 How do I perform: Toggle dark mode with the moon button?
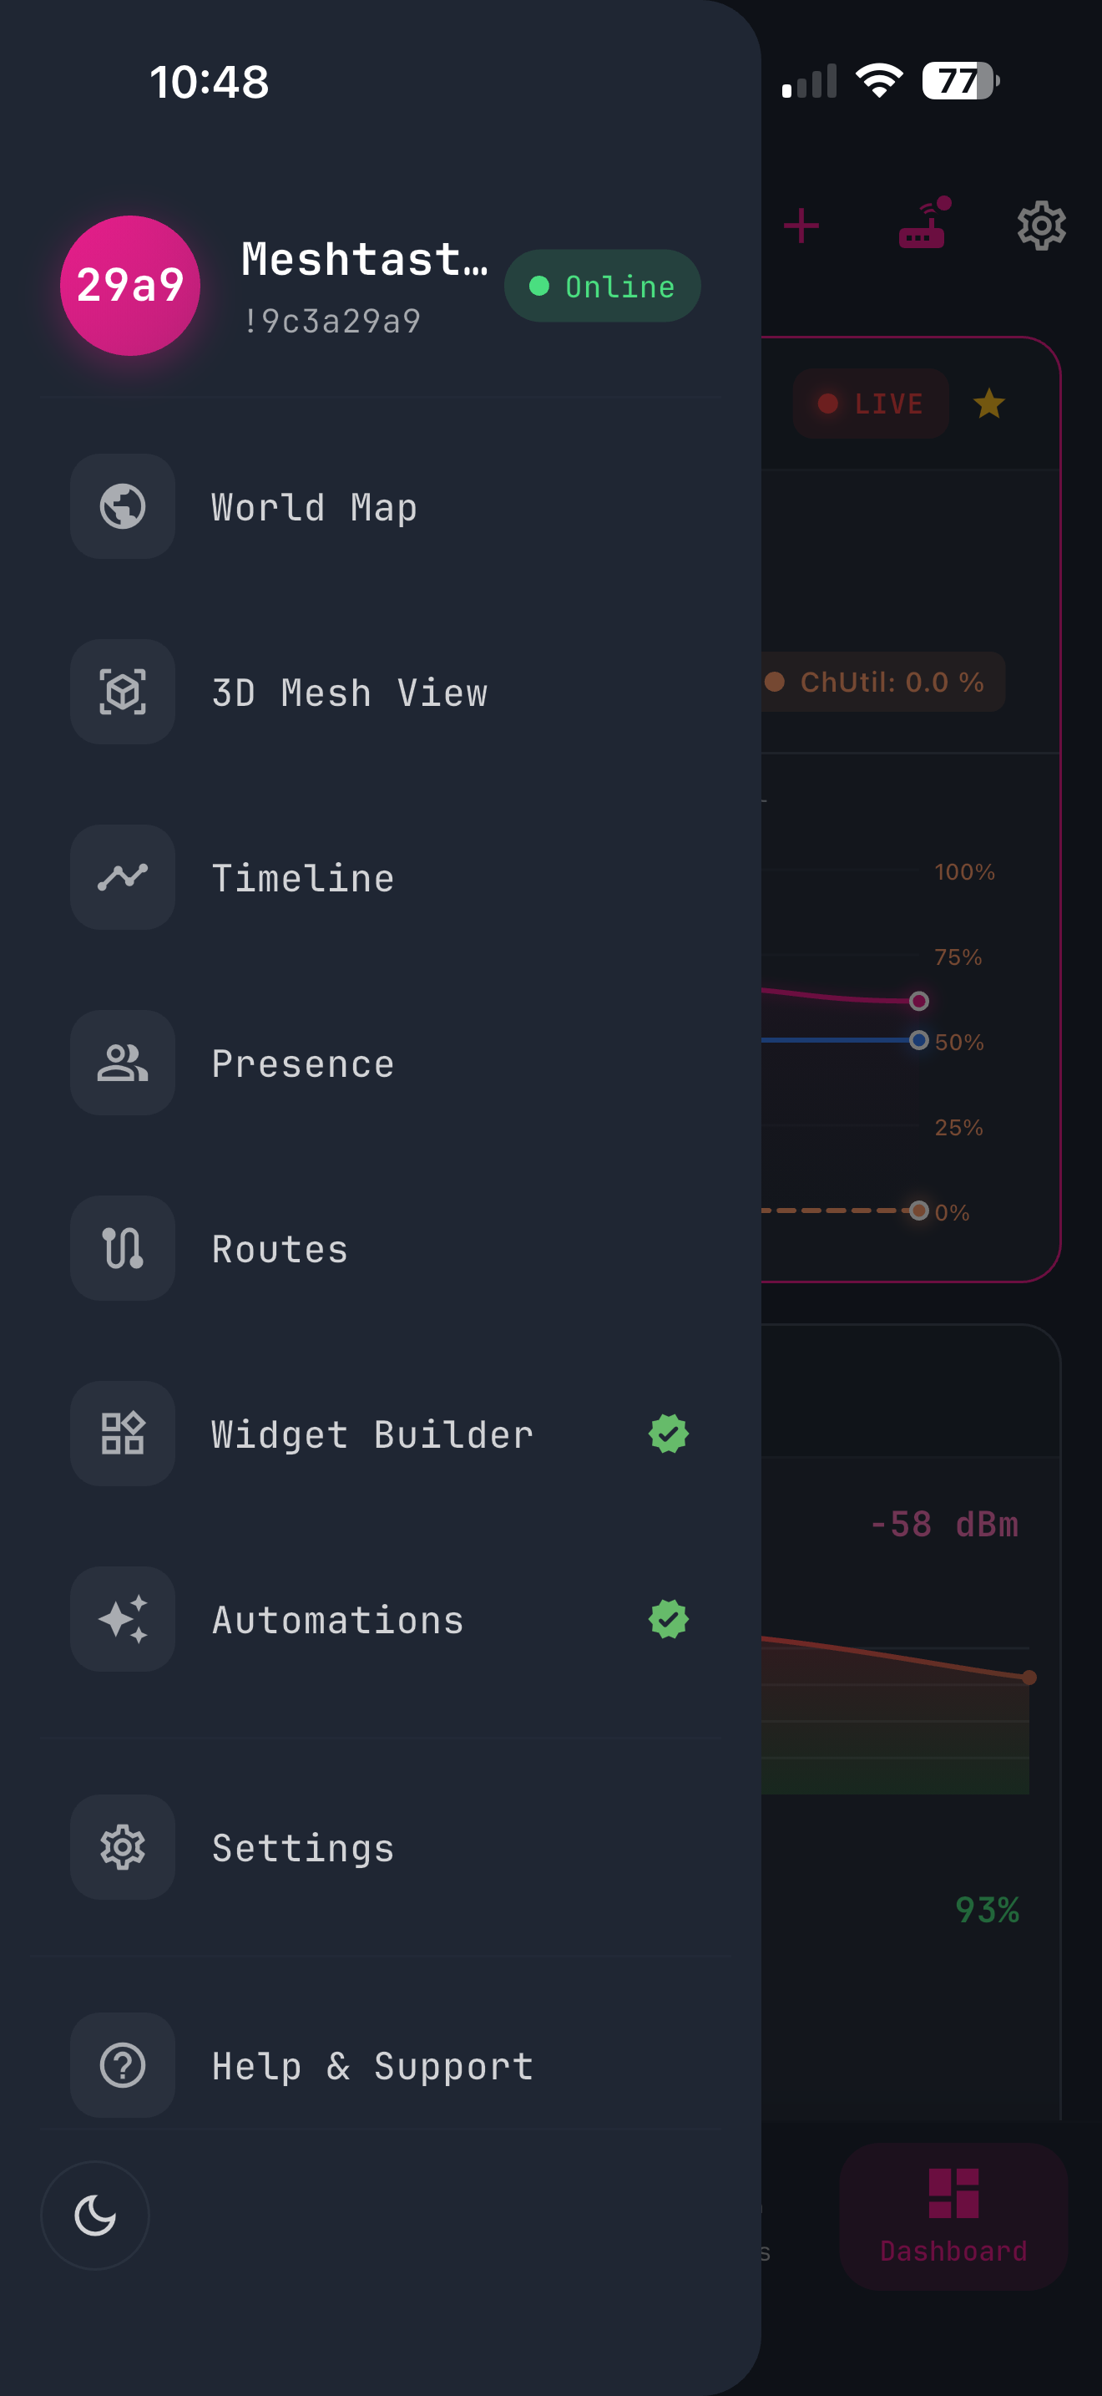[95, 2216]
